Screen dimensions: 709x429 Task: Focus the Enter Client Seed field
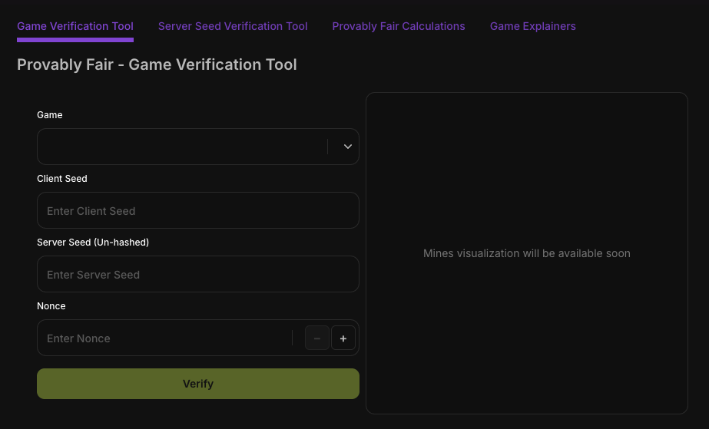coord(198,210)
